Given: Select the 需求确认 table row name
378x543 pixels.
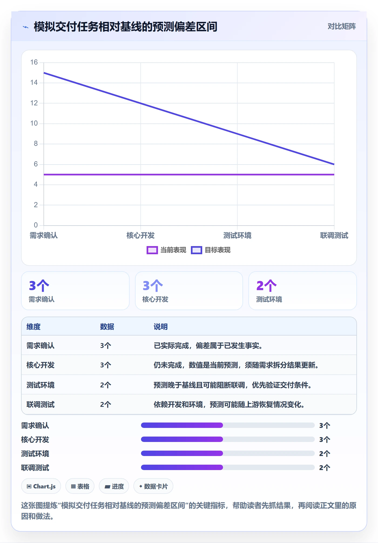Looking at the screenshot, I should (x=40, y=346).
